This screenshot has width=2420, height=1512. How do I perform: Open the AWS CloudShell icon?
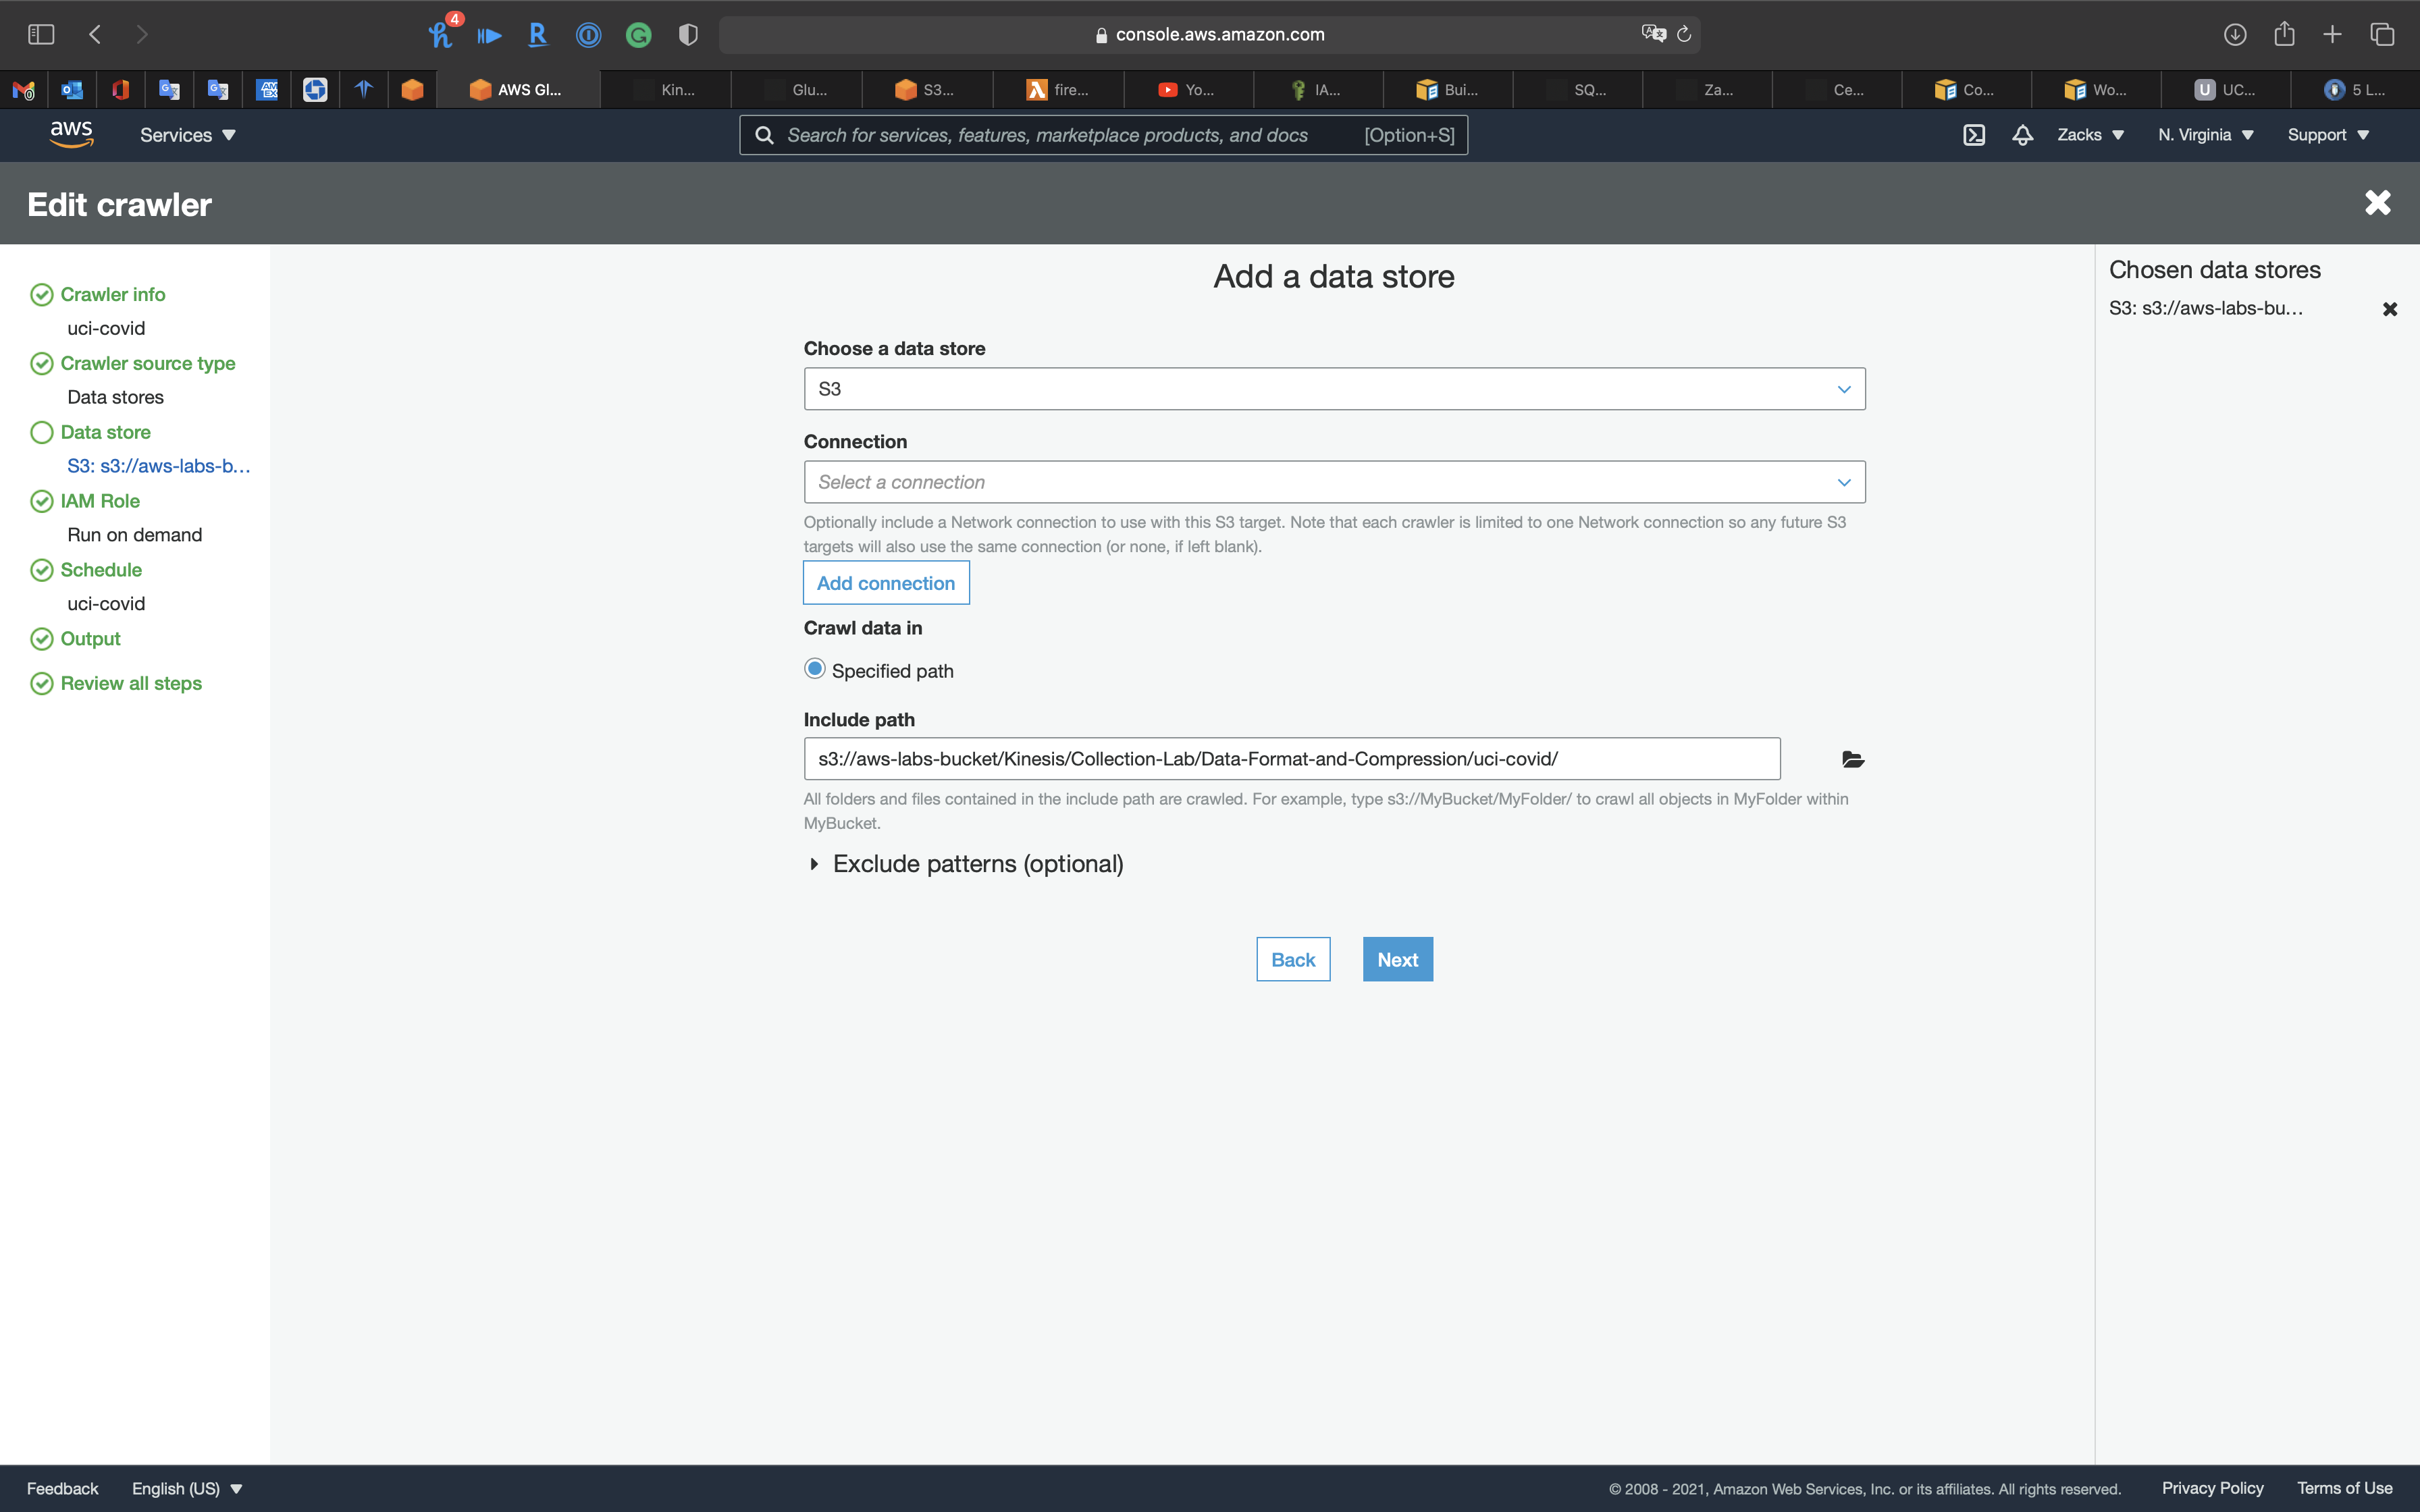[1973, 135]
